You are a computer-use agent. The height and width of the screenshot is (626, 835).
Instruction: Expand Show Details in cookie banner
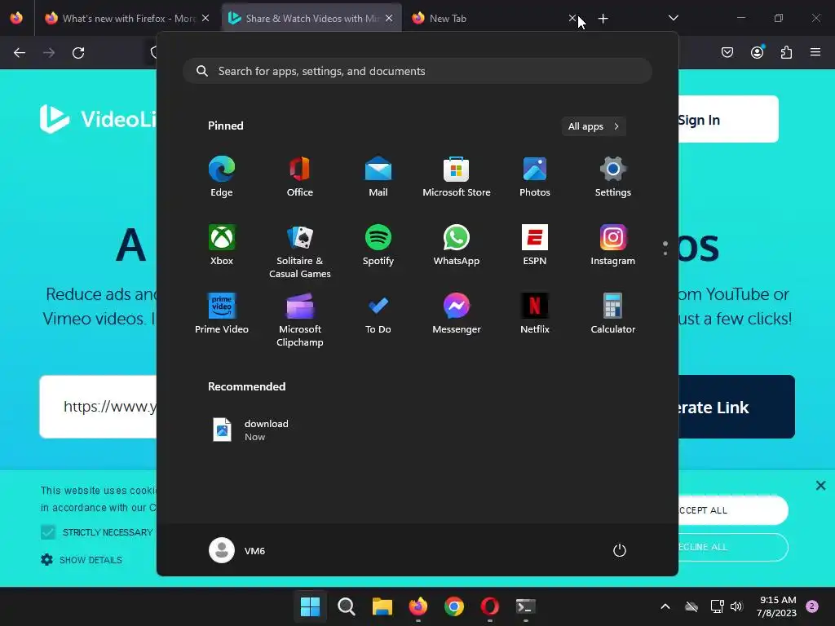(x=82, y=560)
